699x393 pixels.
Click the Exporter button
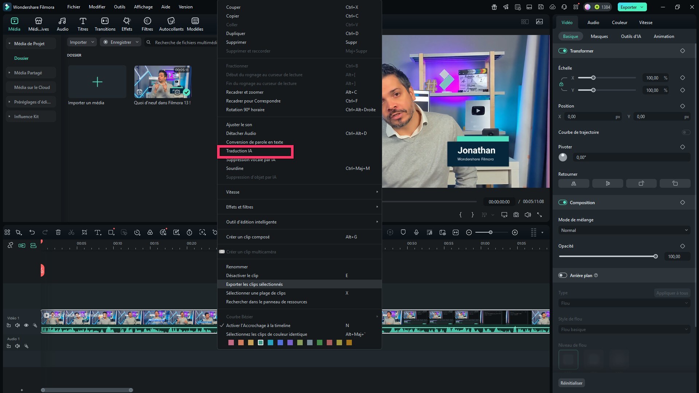tap(632, 7)
